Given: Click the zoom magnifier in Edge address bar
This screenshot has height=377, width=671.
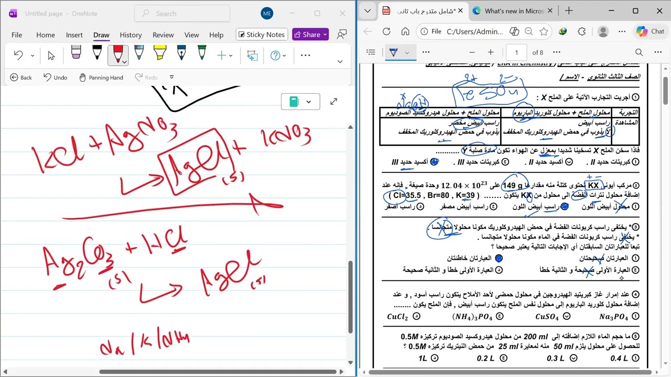Looking at the screenshot, I should coord(528,31).
